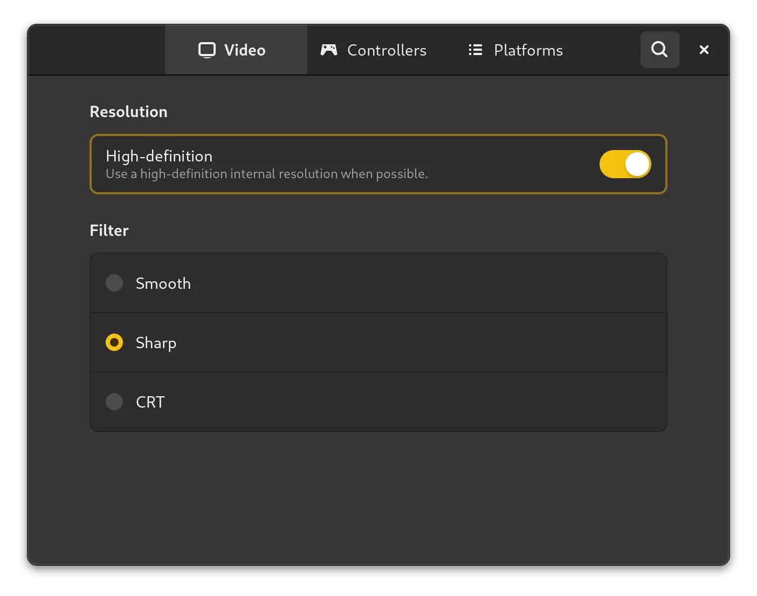Click the gamepad icon for Controllers
This screenshot has width=757, height=596.
click(x=329, y=50)
